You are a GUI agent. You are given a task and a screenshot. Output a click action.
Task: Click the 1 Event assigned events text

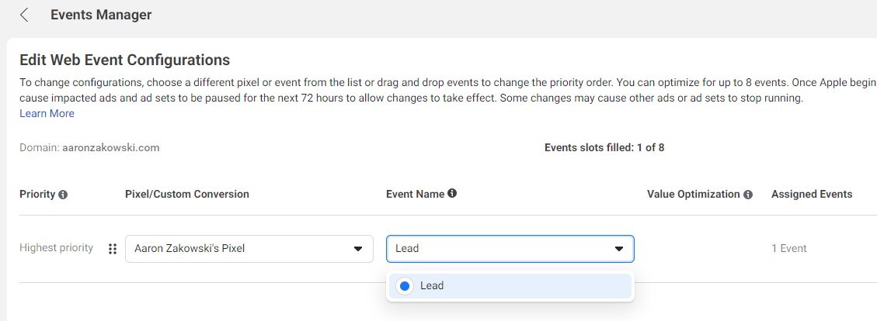pyautogui.click(x=789, y=249)
